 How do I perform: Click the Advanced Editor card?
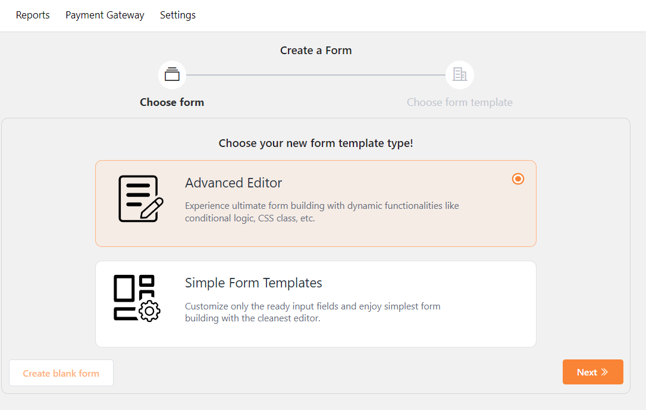(316, 204)
